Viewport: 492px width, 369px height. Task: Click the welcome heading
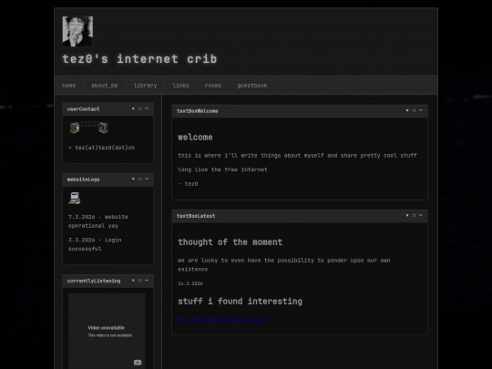coord(195,137)
